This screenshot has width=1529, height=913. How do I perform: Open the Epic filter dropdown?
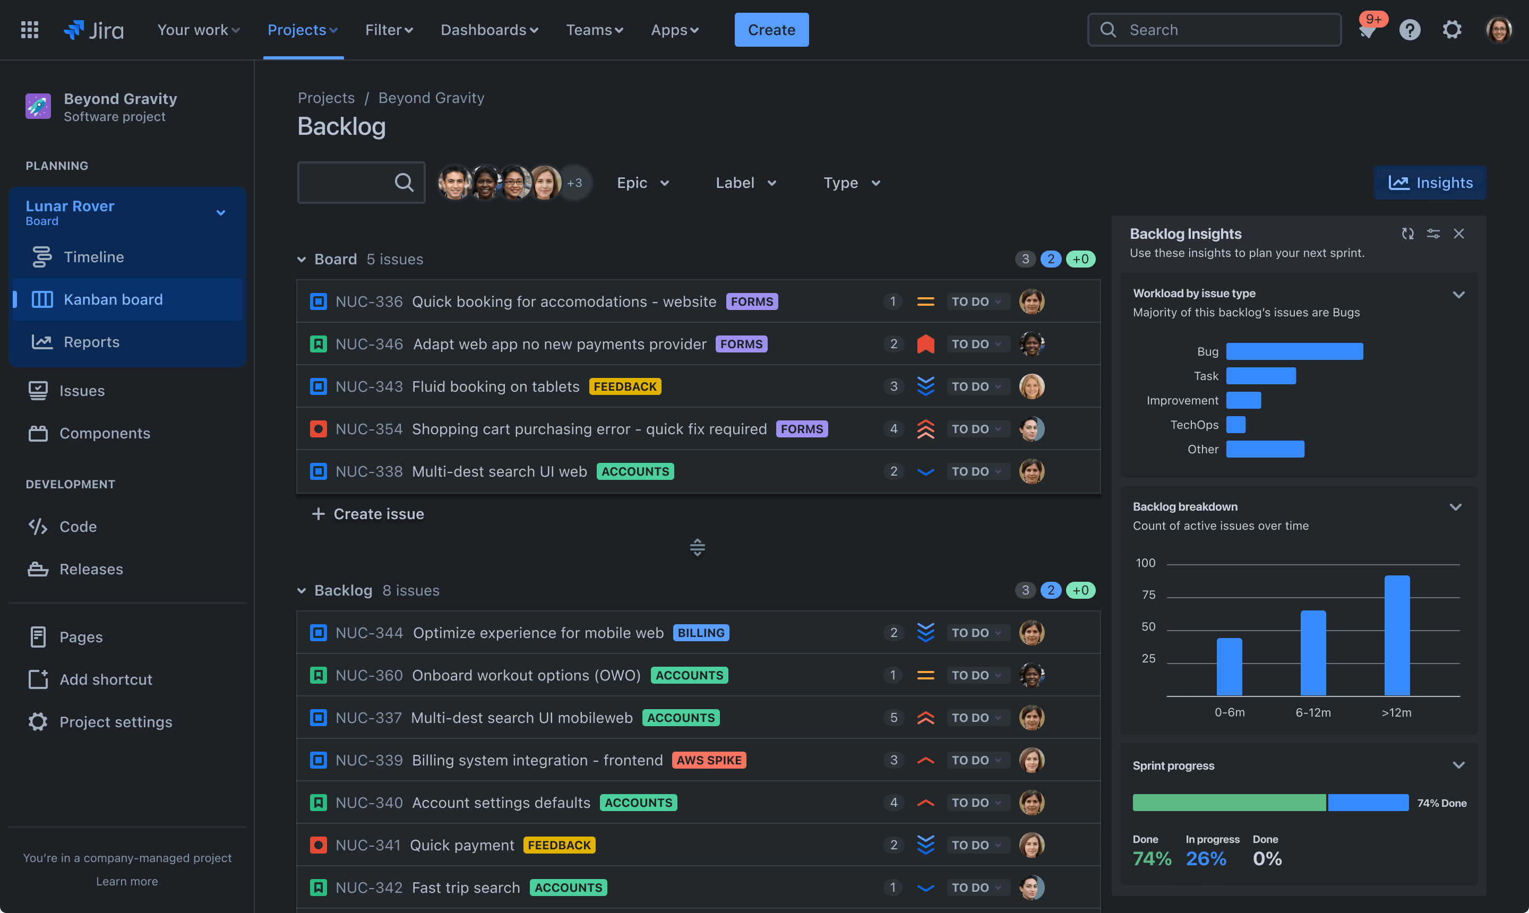click(x=641, y=182)
